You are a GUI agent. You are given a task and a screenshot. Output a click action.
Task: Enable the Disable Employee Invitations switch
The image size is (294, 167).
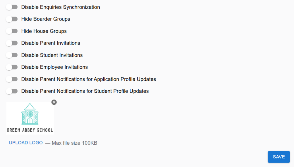coord(11,67)
